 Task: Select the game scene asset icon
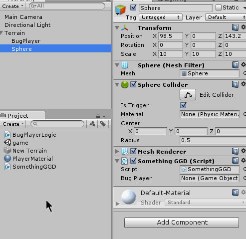point(7,143)
